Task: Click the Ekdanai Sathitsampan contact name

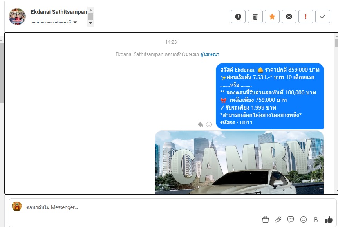Action: (x=59, y=12)
